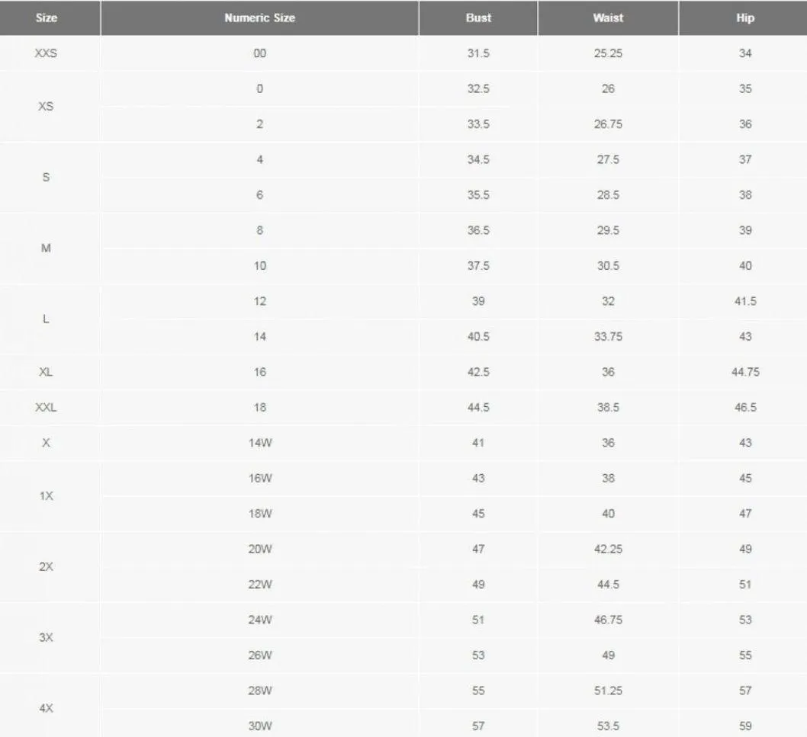Select the 4X size label
Image resolution: width=807 pixels, height=737 pixels.
[46, 708]
